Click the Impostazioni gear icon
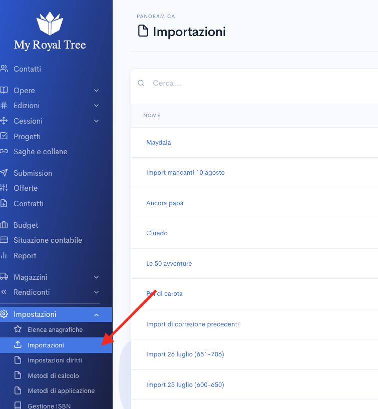The height and width of the screenshot is (409, 378). point(4,314)
